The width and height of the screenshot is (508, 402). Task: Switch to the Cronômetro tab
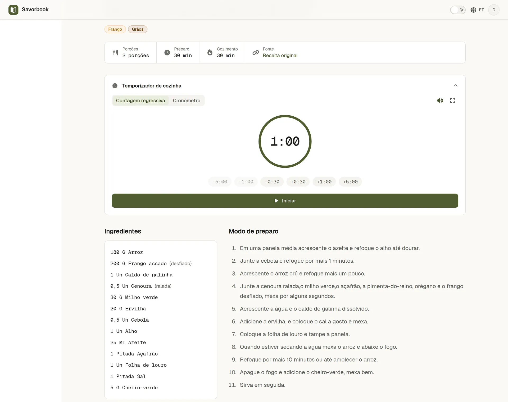187,100
